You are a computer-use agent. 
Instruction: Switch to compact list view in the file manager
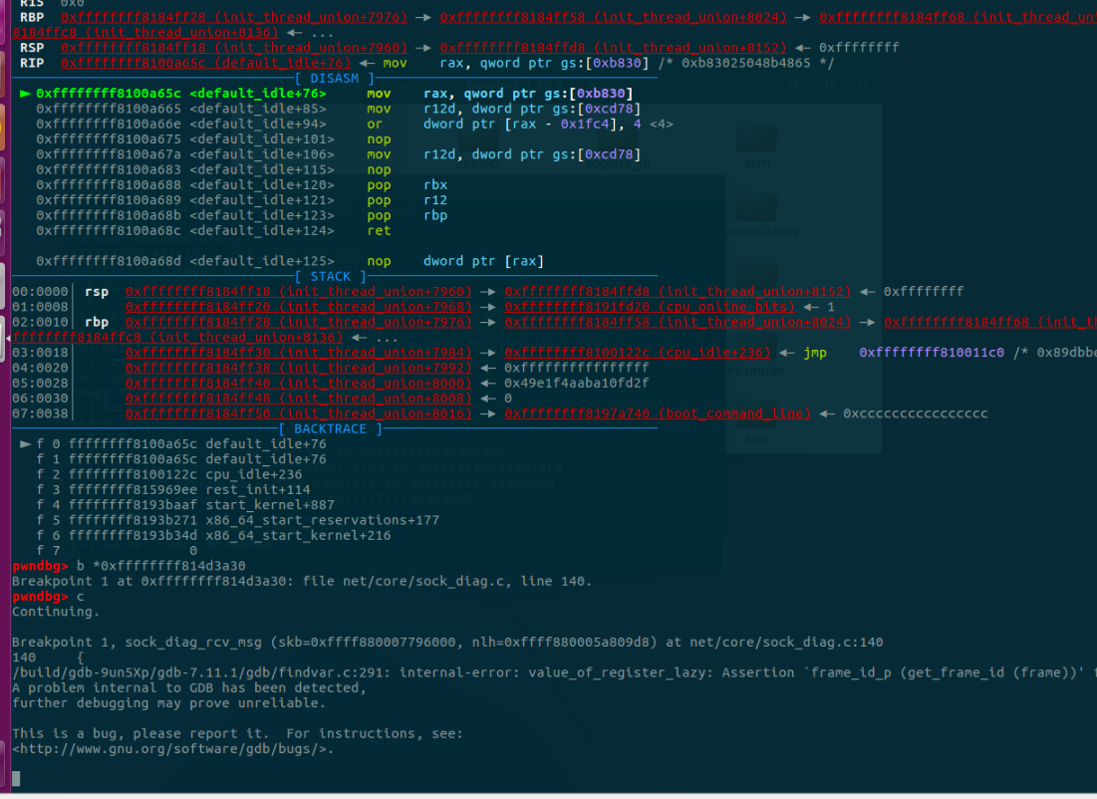pos(830,85)
